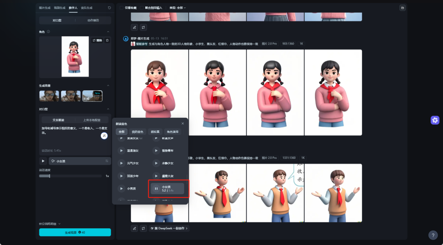This screenshot has width=443, height=245.
Task: Enable the 仅看收藏 checkbox
Action: 122,8
